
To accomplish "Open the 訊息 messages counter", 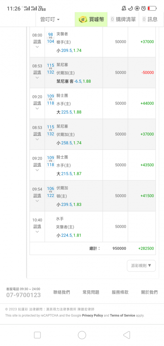I will [x=150, y=19].
